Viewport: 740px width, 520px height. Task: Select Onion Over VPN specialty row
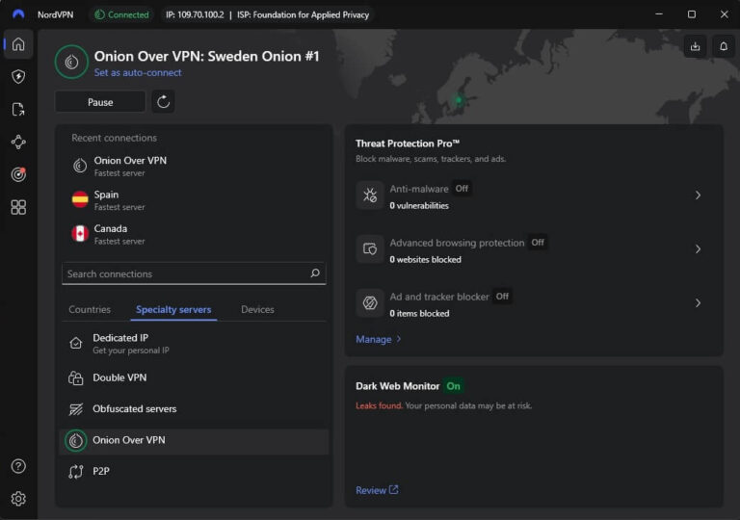[194, 441]
